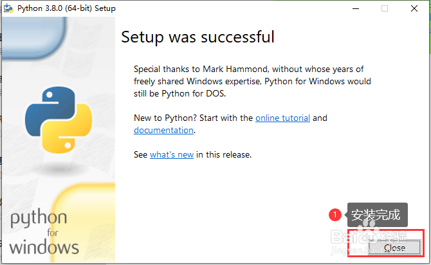Click the Setup was successful heading
431x265 pixels.
(x=197, y=37)
